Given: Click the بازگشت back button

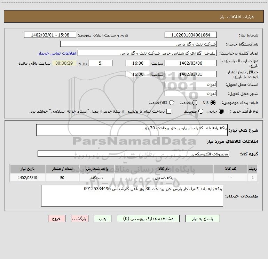Looking at the screenshot, I should (80, 219).
